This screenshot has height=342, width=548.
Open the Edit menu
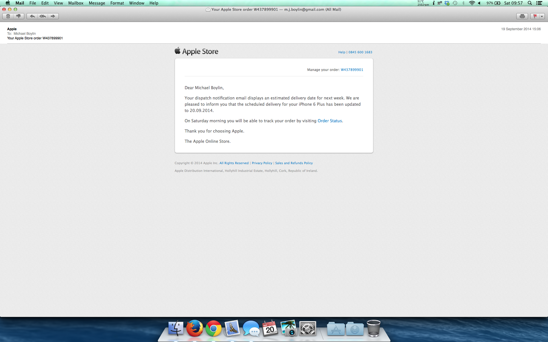click(x=45, y=3)
